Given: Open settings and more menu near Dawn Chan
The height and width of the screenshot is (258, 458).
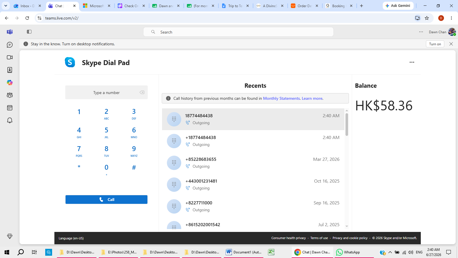Looking at the screenshot, I should (x=421, y=32).
